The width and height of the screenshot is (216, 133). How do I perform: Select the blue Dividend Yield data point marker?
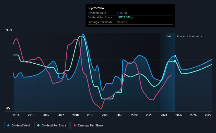tap(175, 56)
